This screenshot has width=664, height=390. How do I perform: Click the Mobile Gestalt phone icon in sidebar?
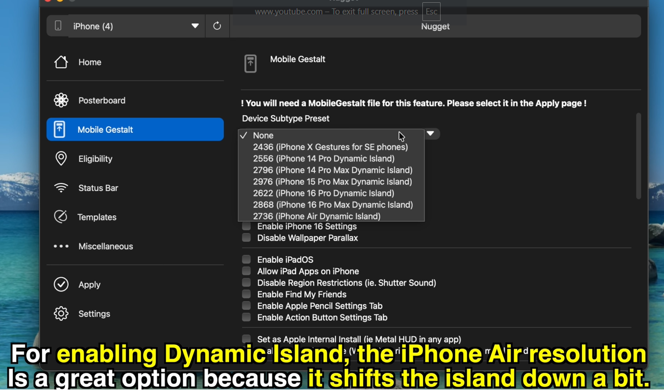click(60, 129)
